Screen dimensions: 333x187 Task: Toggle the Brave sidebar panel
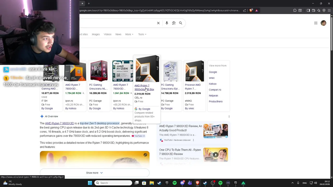coord(308,10)
